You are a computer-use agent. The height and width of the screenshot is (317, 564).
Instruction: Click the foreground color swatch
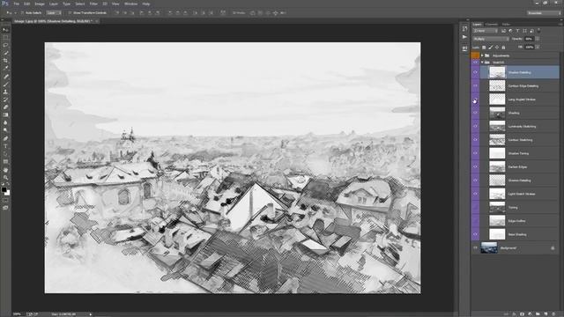pos(4,189)
